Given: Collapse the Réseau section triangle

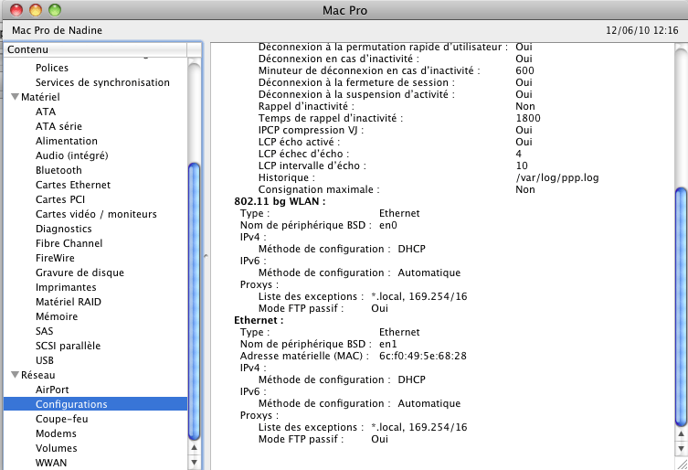Looking at the screenshot, I should tap(15, 375).
